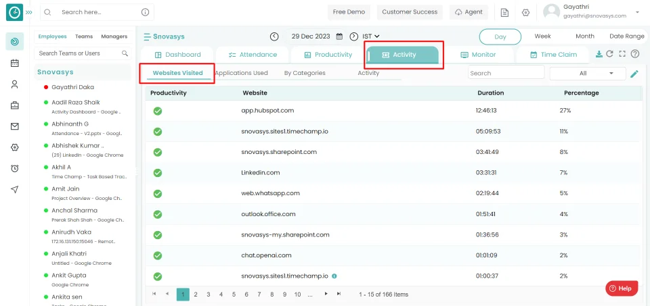Click the Gayathri profile avatar
Screen dimensions: 650x306
[551, 12]
